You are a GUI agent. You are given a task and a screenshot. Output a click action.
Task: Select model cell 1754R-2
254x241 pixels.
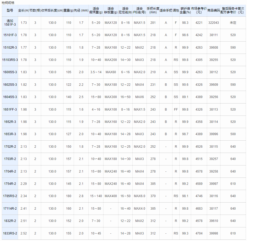[10, 184]
